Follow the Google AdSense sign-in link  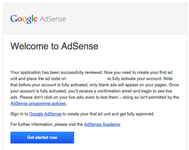tap(45, 114)
